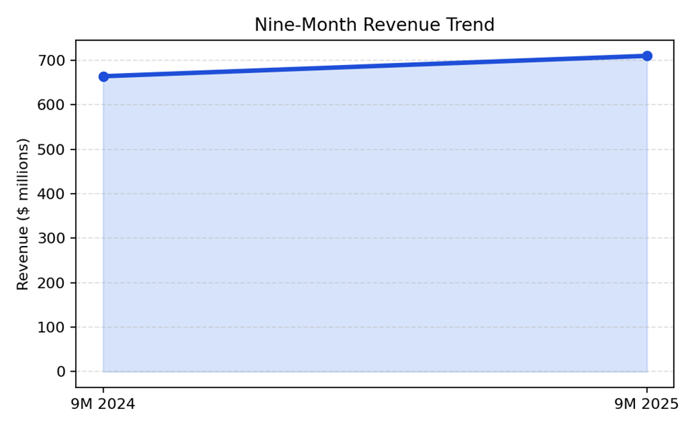Viewport: 698px width, 429px height.
Task: Click the 200 y-axis tick label
Action: click(x=52, y=283)
